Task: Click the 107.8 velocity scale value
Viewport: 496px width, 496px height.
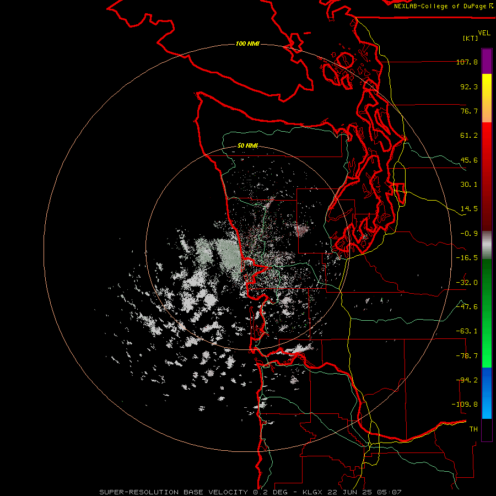Action: pos(467,62)
